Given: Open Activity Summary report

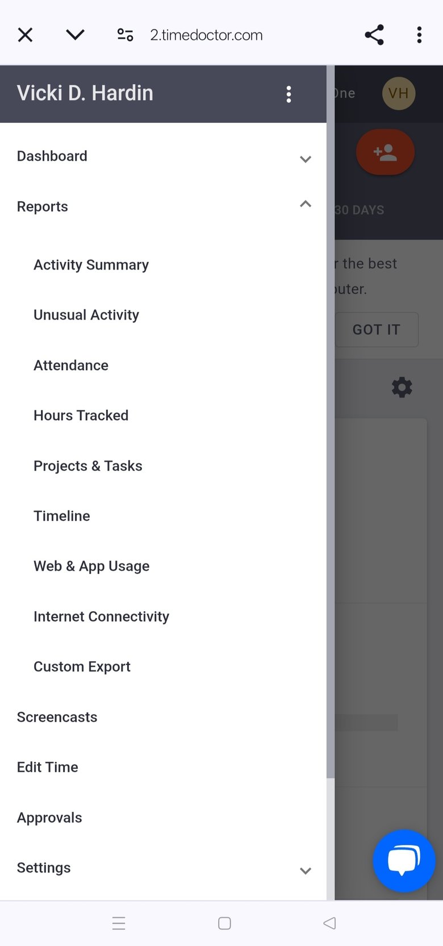Looking at the screenshot, I should point(91,265).
